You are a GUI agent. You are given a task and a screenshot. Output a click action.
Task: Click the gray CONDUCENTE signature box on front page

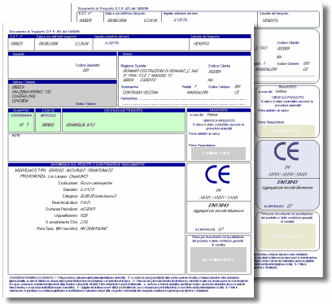(x=218, y=154)
